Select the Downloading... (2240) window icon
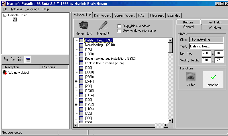 [81, 45]
